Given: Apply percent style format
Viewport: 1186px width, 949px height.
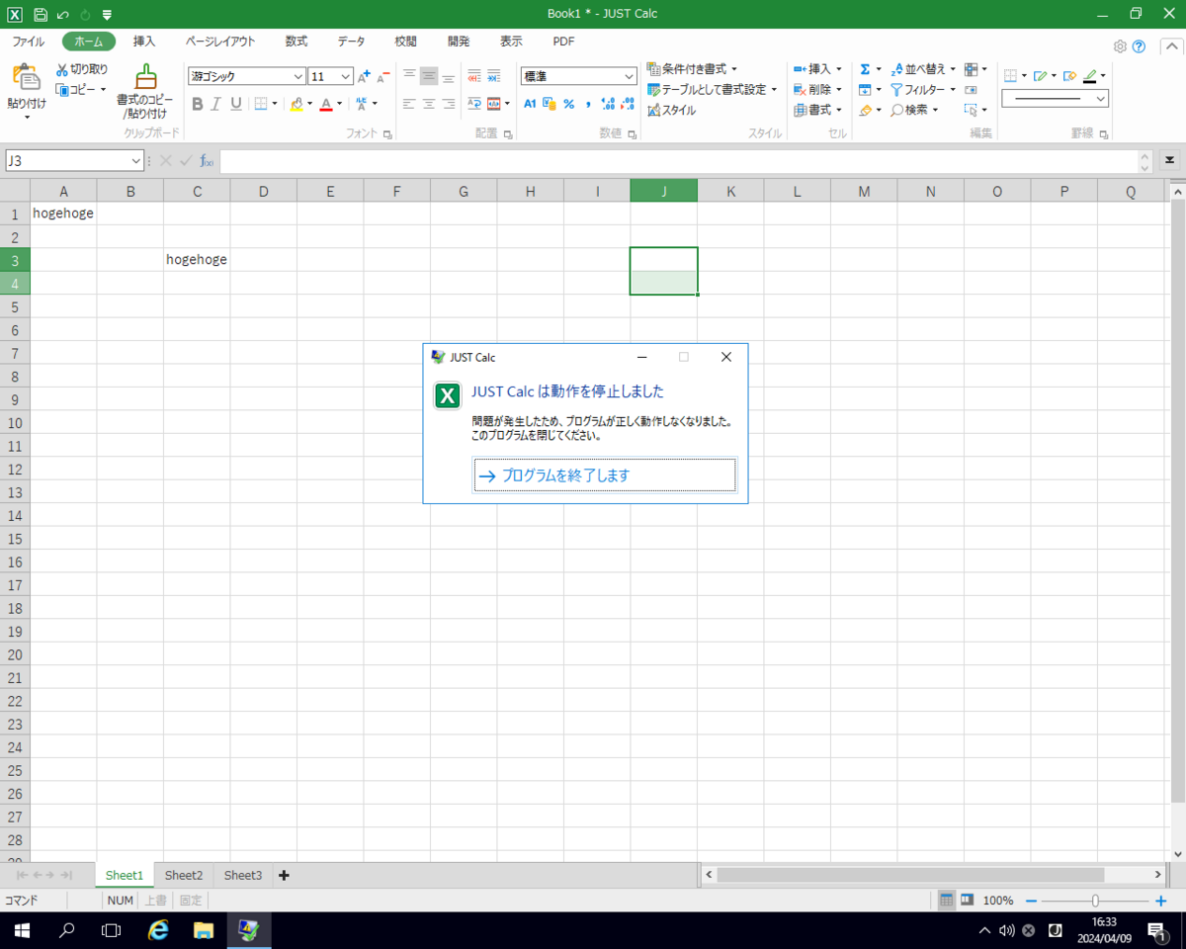Looking at the screenshot, I should coord(568,104).
